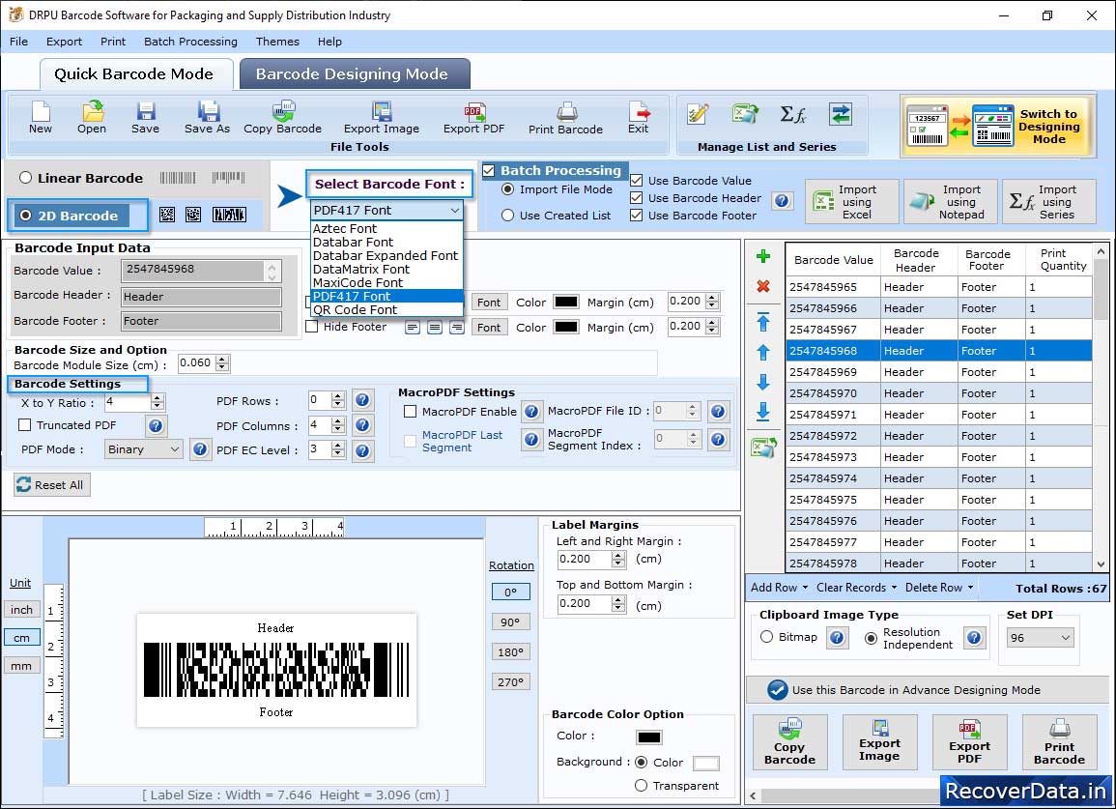Open a file with Open icon
The width and height of the screenshot is (1116, 809).
(92, 117)
